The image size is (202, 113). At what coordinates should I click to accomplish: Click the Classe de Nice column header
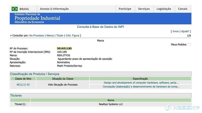[23, 79]
